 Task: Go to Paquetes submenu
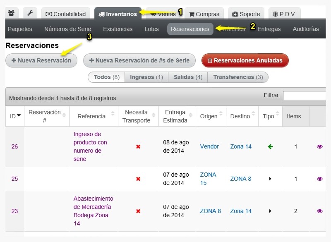point(20,29)
